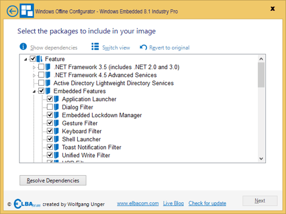Click Switch view link
The height and width of the screenshot is (214, 286).
(x=116, y=47)
